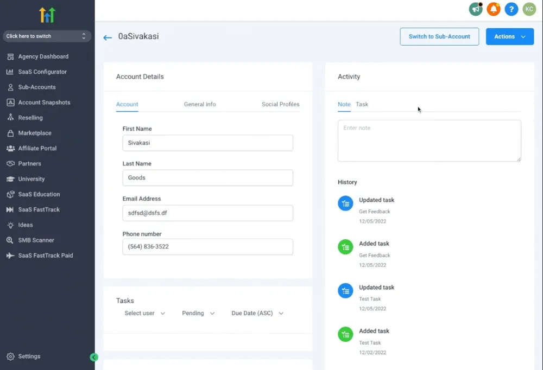The image size is (543, 370).
Task: Click the Ideas lightbulb icon
Action: pos(10,225)
